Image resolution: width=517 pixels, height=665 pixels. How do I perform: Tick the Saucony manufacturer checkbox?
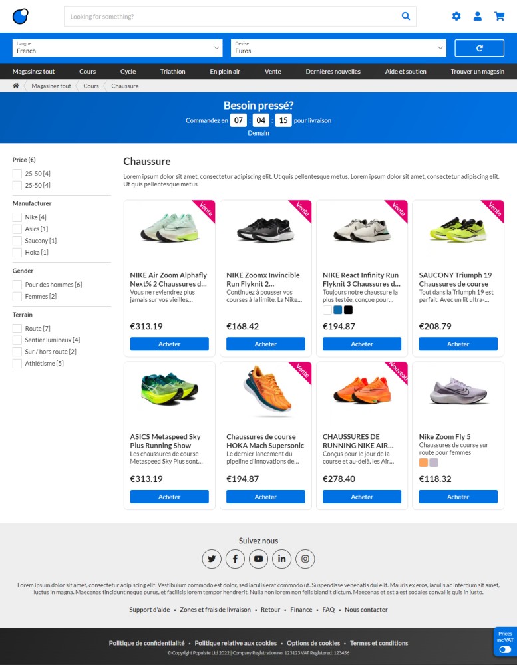[17, 241]
